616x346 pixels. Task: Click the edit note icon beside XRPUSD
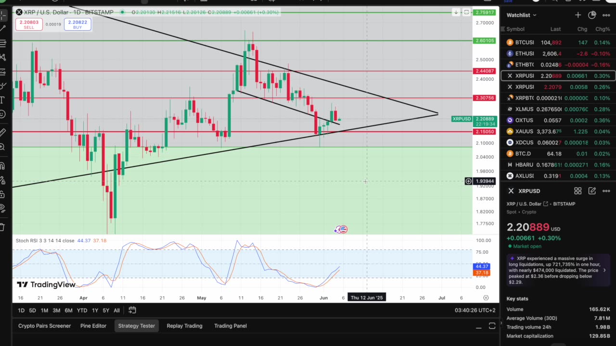(x=592, y=191)
